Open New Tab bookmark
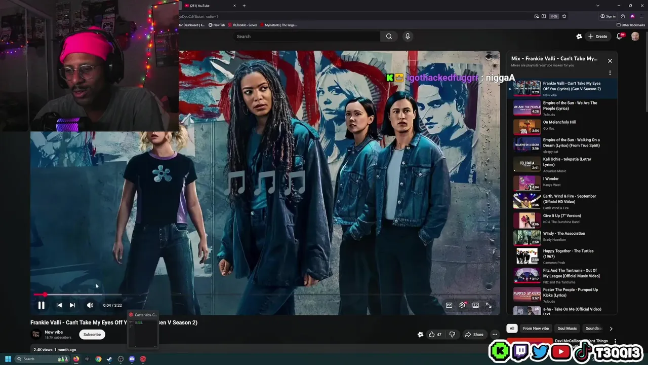The image size is (648, 365). click(217, 25)
